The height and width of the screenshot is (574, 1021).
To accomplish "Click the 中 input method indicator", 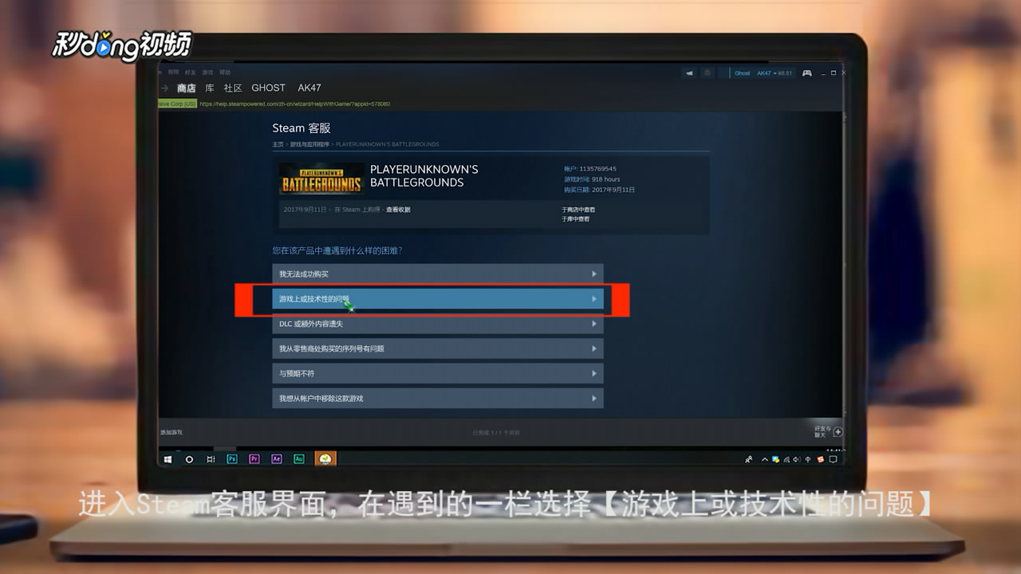I will pyautogui.click(x=808, y=460).
